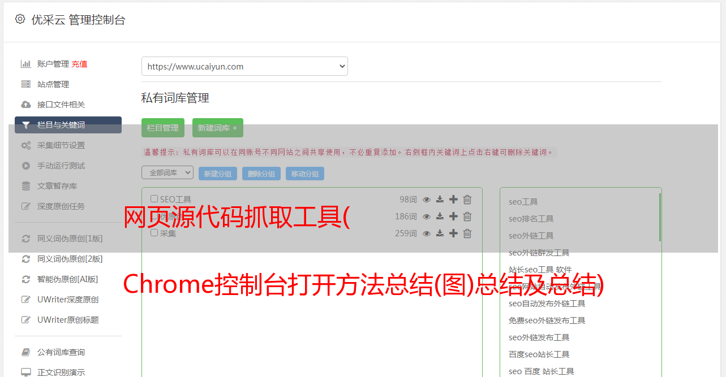Select the keyword "百度seo站长工具"
726x377 pixels.
click(x=539, y=354)
